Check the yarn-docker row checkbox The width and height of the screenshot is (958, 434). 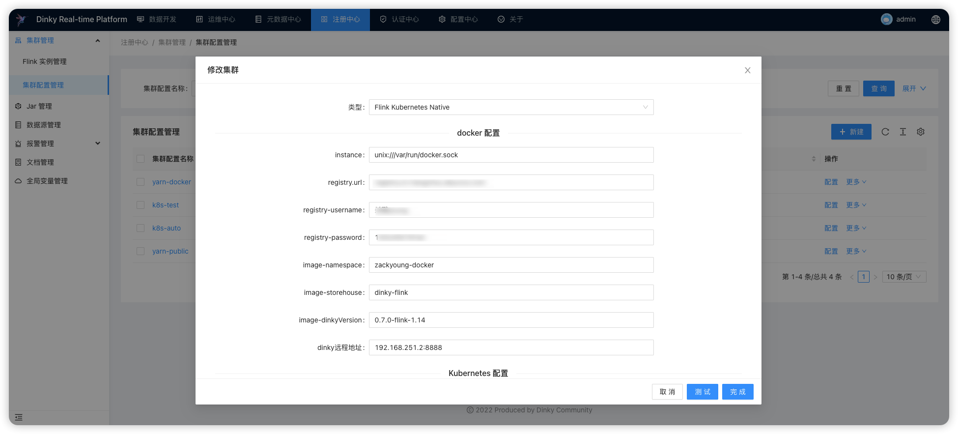(x=141, y=182)
